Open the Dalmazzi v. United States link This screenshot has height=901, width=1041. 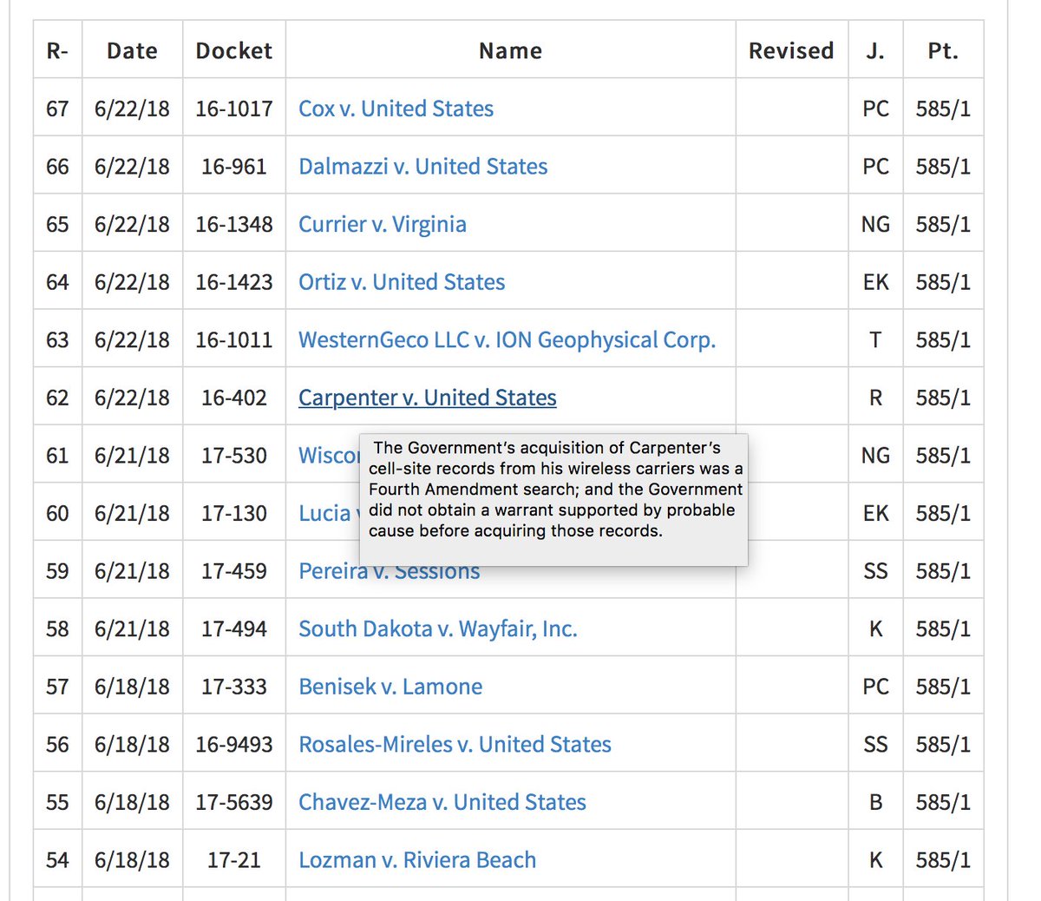422,167
